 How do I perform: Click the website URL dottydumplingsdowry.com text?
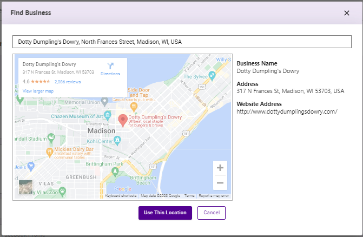click(x=287, y=111)
